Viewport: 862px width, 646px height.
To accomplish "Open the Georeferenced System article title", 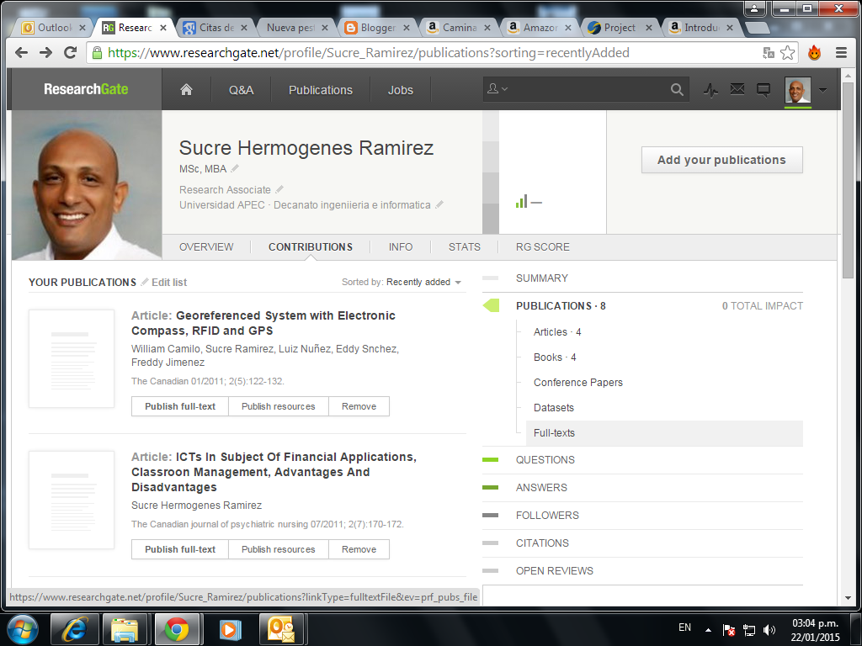I will point(263,323).
